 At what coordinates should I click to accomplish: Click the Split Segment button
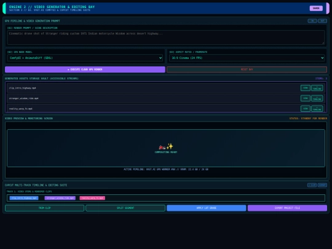(x=125, y=208)
